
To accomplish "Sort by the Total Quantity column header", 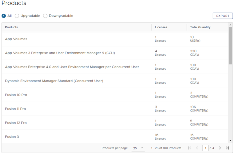I will click(x=200, y=27).
